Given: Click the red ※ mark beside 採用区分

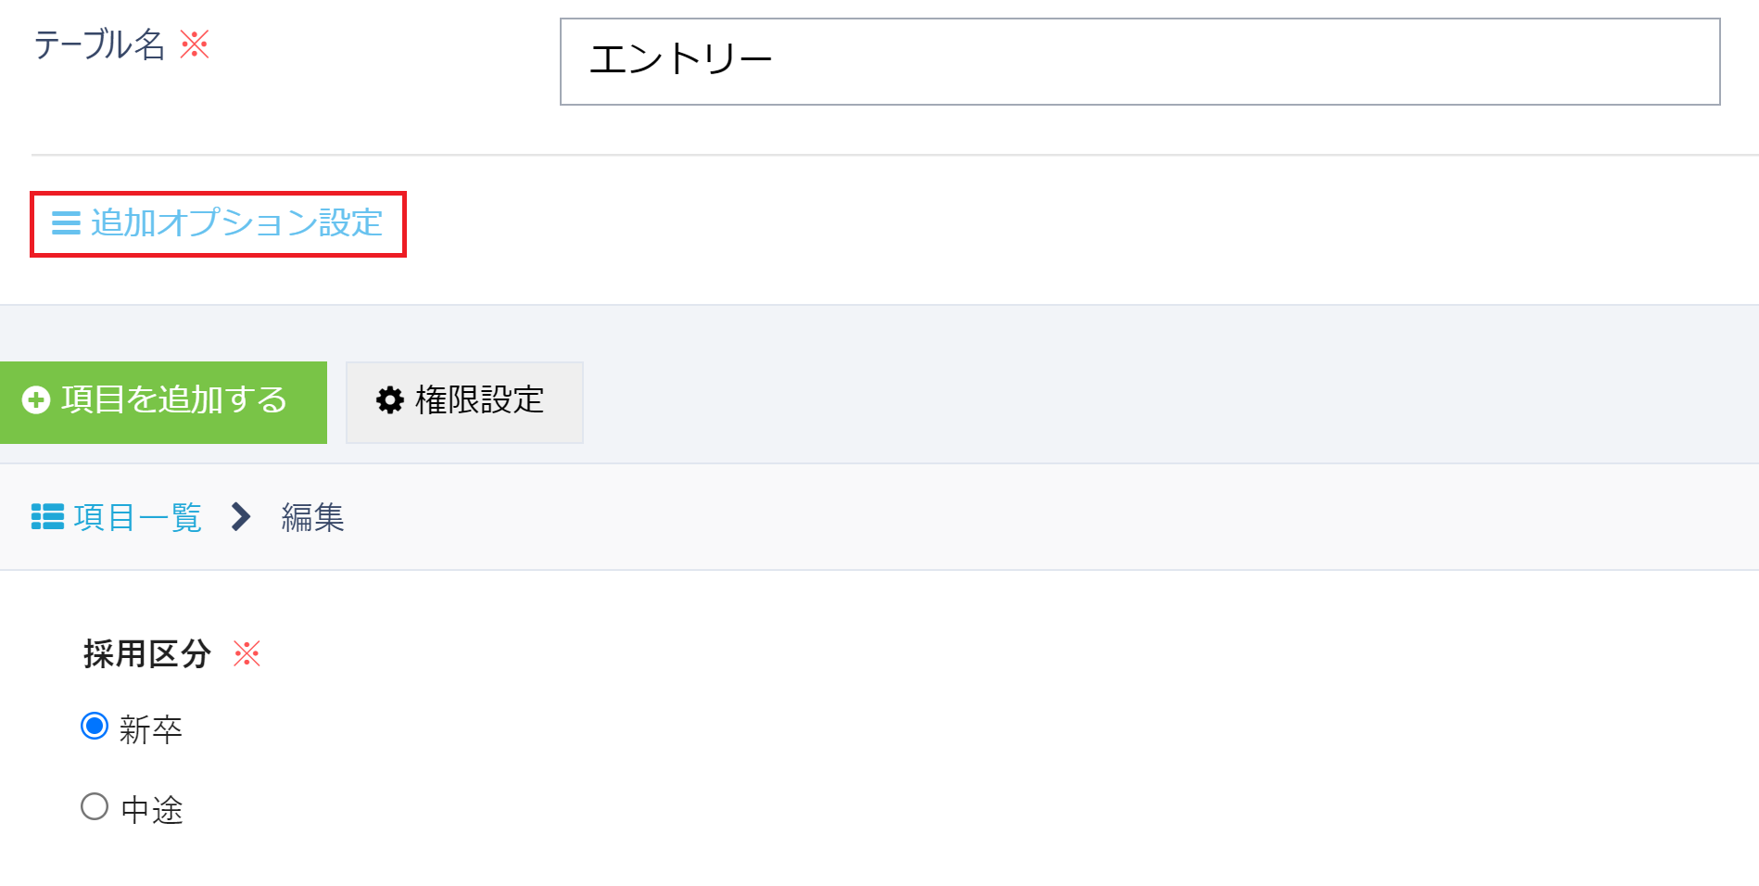Looking at the screenshot, I should (247, 653).
